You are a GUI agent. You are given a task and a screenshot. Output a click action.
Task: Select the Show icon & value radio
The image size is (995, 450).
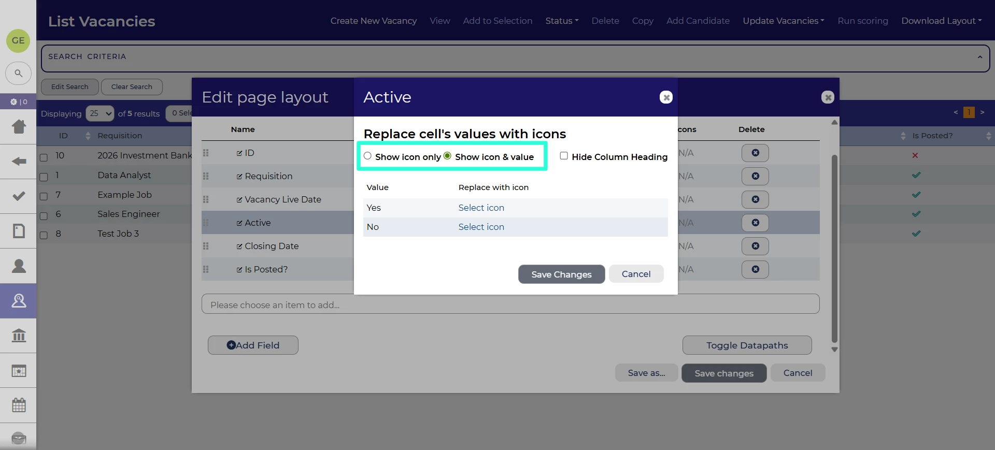(x=447, y=156)
